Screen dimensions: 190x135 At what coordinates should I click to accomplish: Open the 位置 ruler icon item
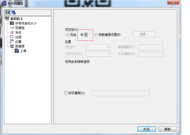click(16, 42)
